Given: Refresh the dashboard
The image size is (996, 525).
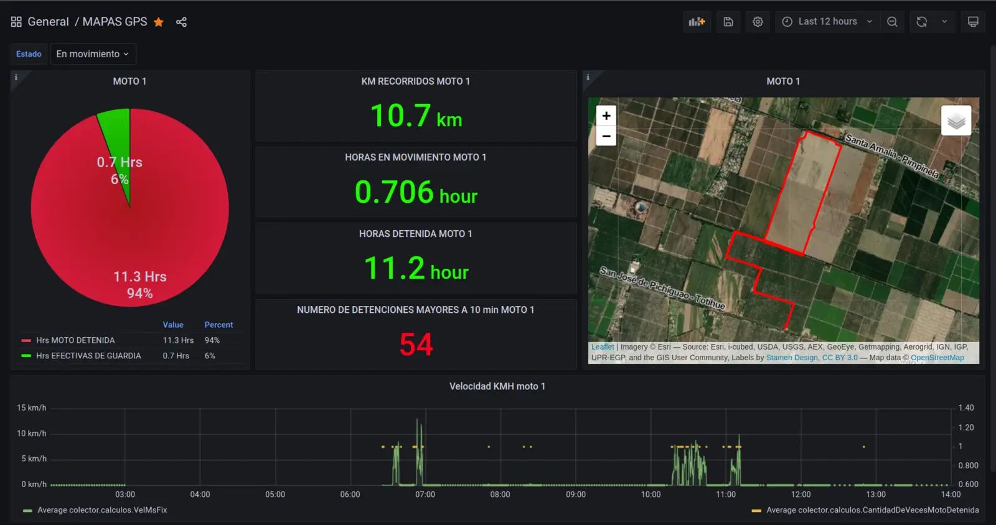Looking at the screenshot, I should [922, 22].
